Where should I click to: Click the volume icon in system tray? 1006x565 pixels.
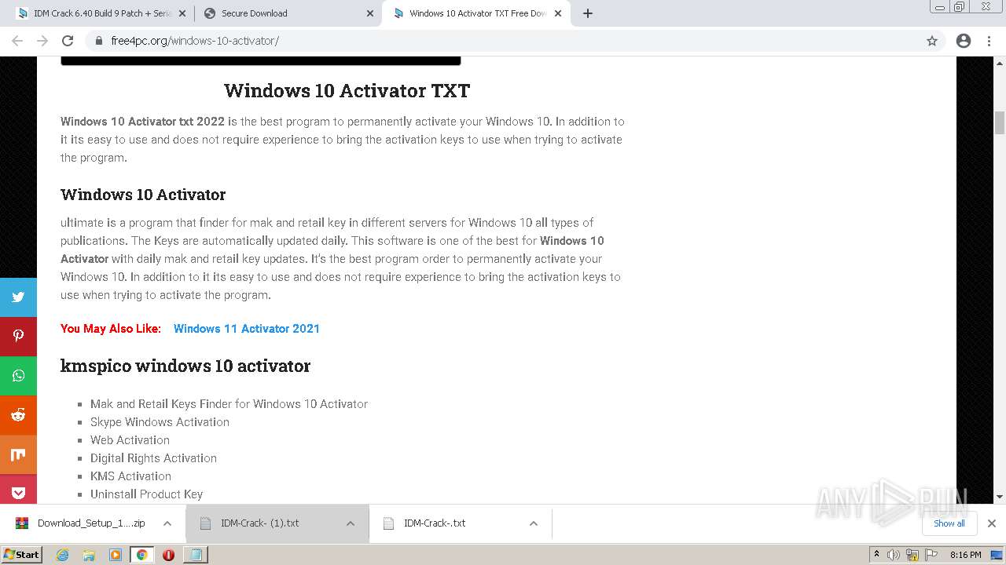coord(894,555)
